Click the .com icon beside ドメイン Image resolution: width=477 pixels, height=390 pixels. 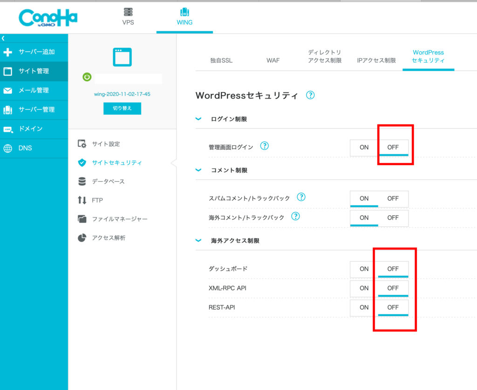tap(7, 130)
